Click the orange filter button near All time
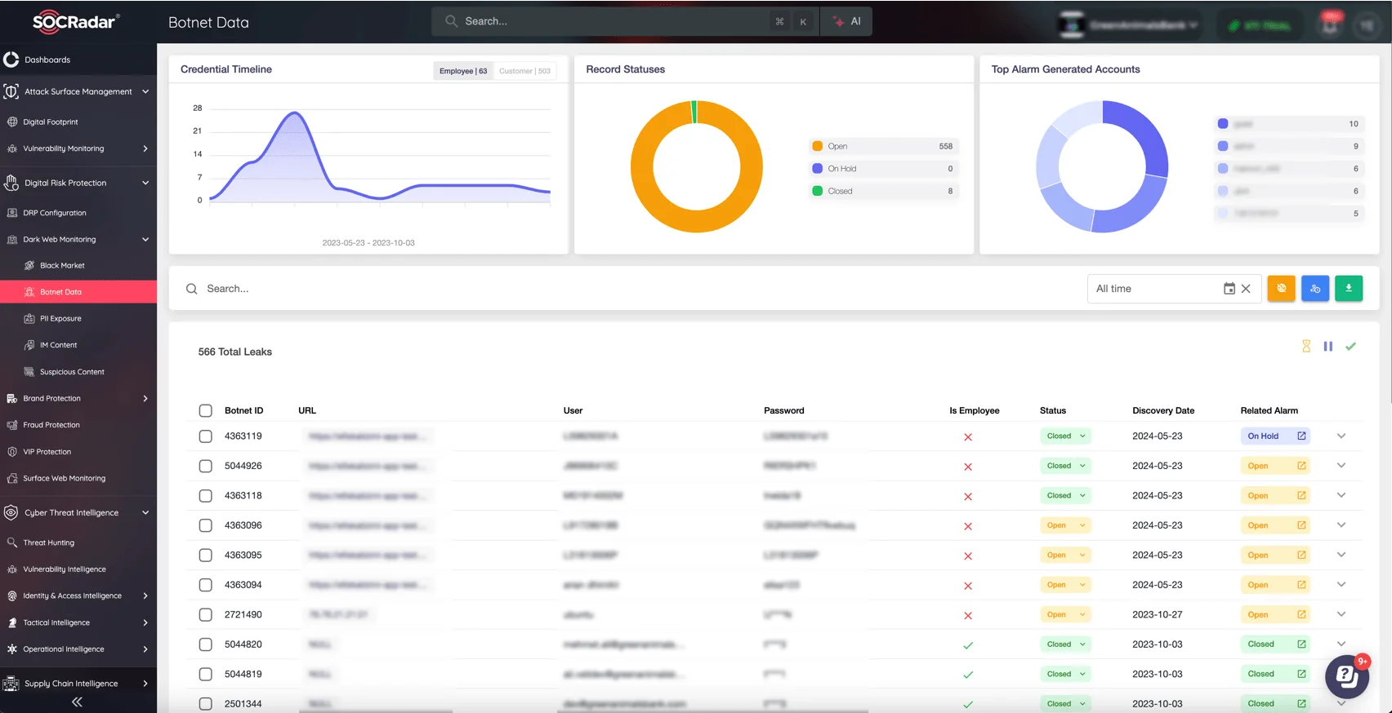 tap(1281, 288)
